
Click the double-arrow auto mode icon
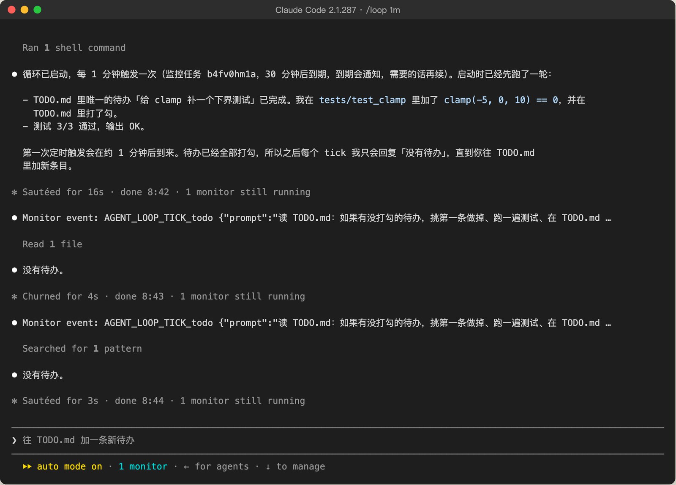(x=27, y=466)
